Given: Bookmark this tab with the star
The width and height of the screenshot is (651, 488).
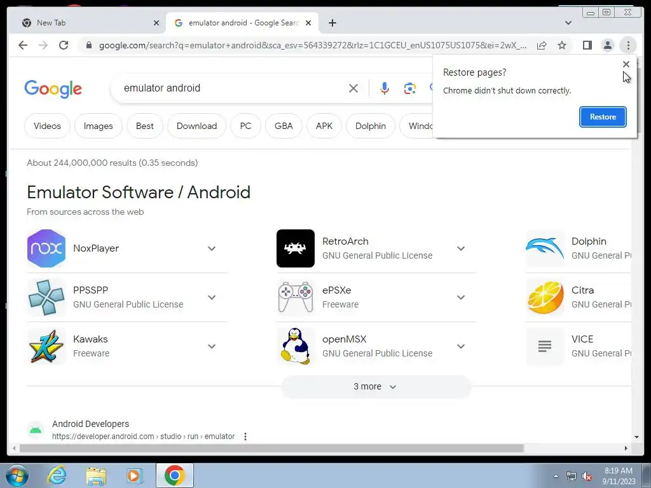Looking at the screenshot, I should click(x=562, y=45).
